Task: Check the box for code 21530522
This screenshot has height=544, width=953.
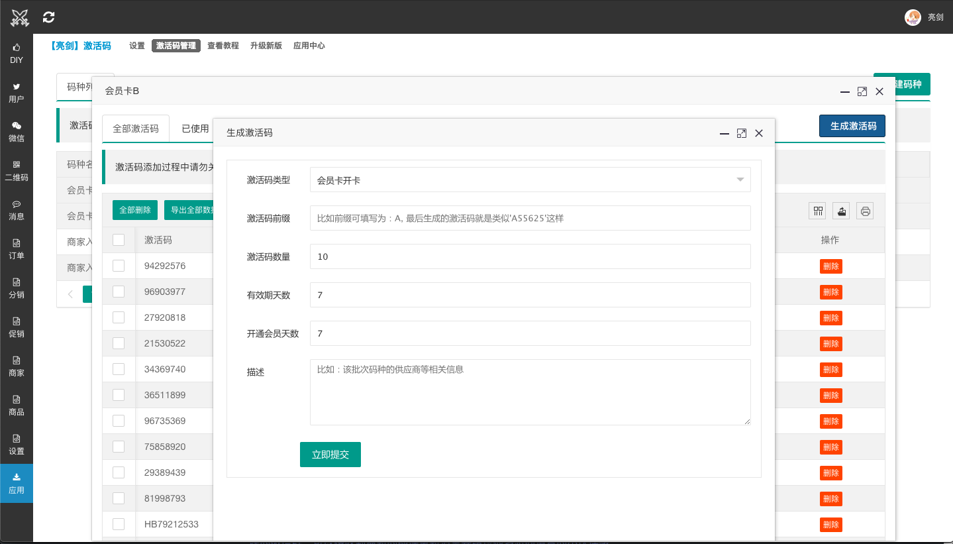Action: point(119,343)
